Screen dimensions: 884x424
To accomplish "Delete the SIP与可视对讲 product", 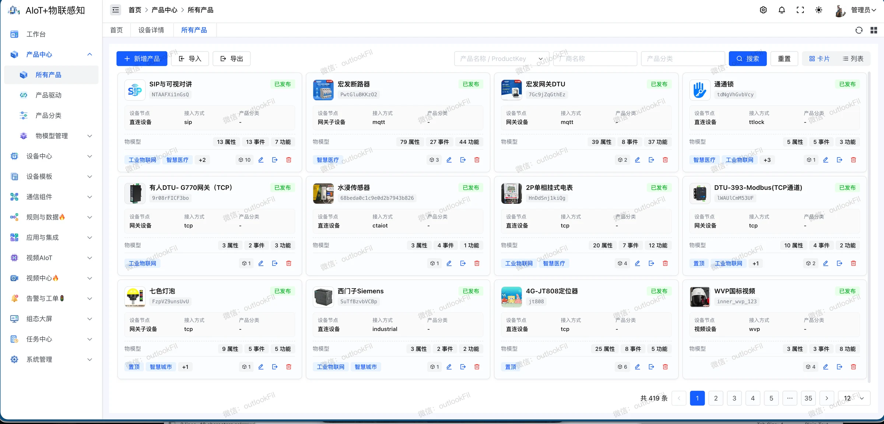I will coord(289,160).
